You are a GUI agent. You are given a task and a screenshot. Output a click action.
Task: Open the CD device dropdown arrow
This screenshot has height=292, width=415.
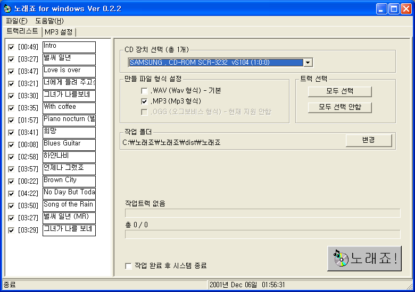click(308, 63)
